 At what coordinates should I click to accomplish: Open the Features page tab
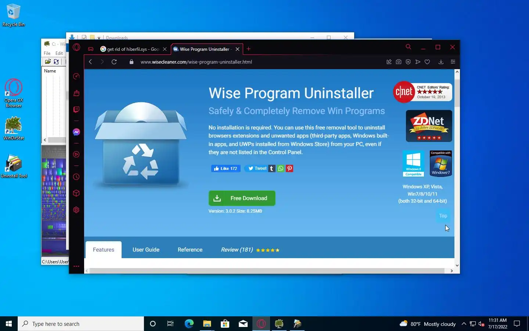pos(104,250)
